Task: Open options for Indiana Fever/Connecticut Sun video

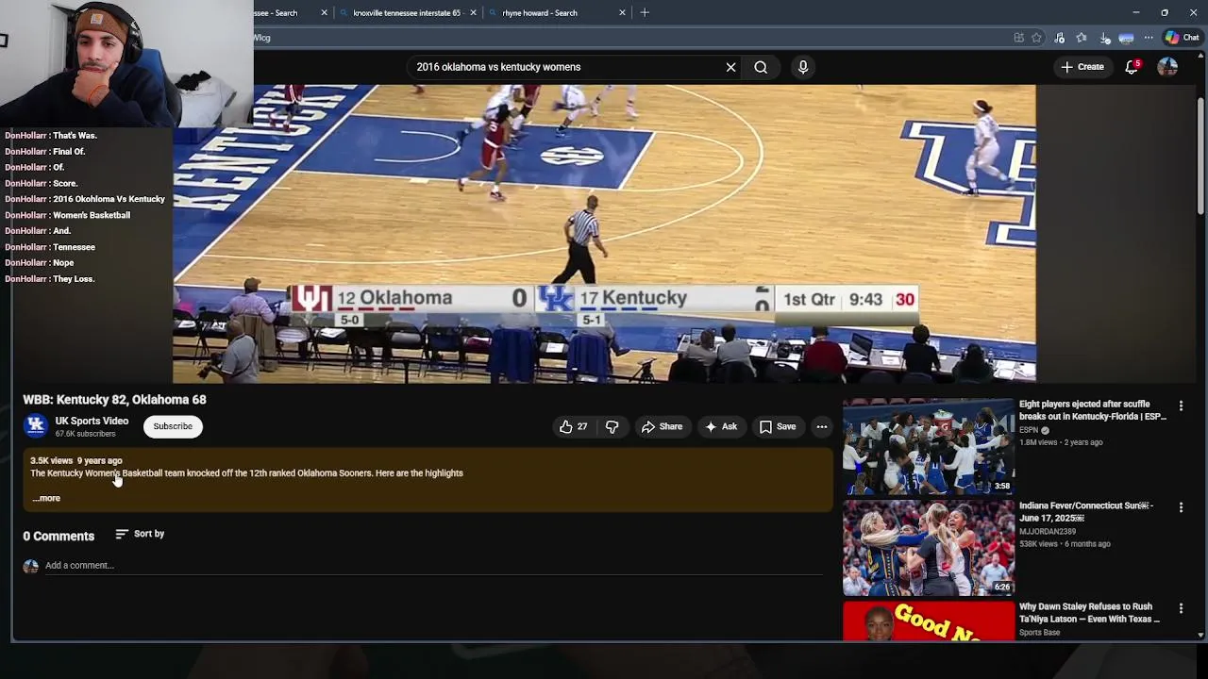Action: coord(1181,507)
